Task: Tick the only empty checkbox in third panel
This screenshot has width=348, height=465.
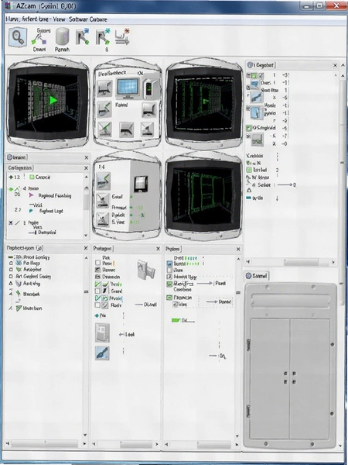Action: tap(169, 270)
